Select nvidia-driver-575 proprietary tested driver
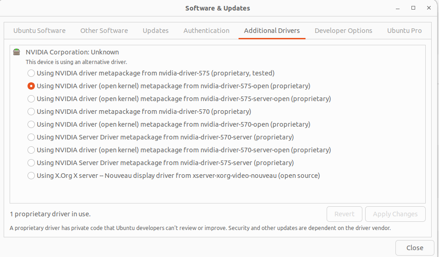Screen dimensions: 439x257 click(31, 73)
